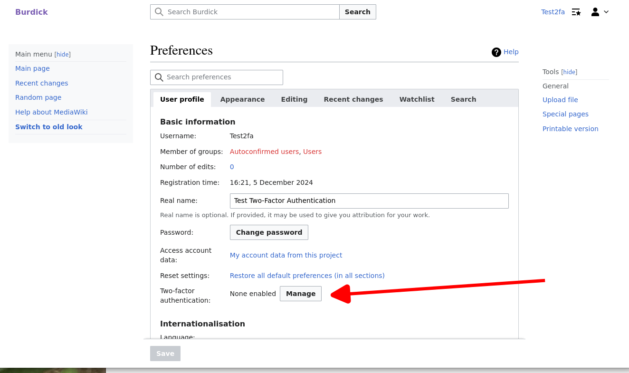The image size is (629, 373).
Task: Expand user menu dropdown chevron
Action: (x=606, y=12)
